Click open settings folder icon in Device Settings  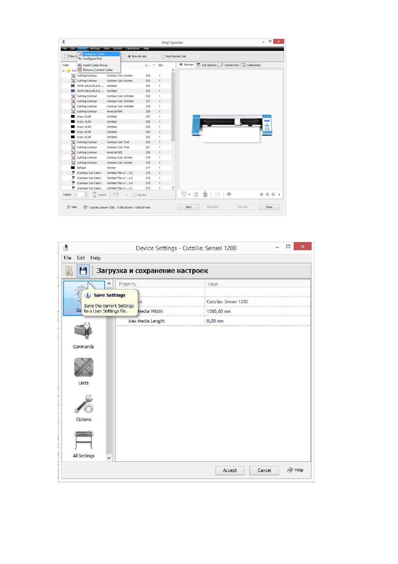point(69,271)
